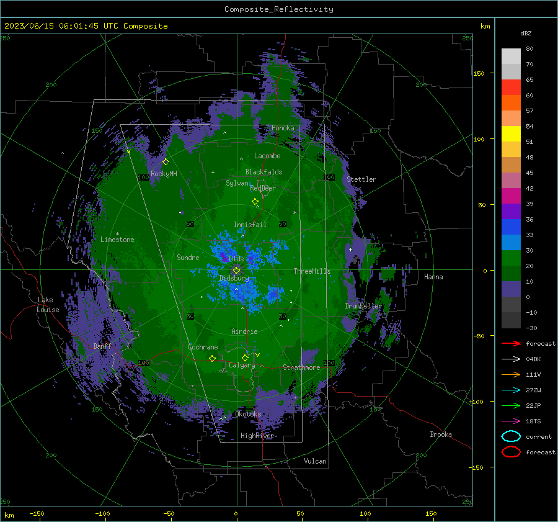Click the white cross marker west of Hanna

point(350,250)
